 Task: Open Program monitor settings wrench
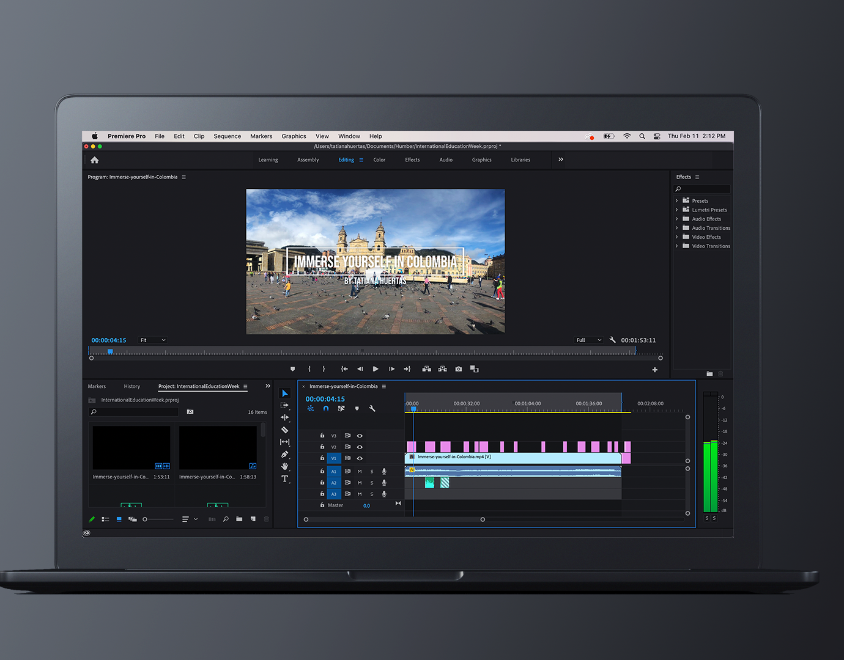pos(612,340)
